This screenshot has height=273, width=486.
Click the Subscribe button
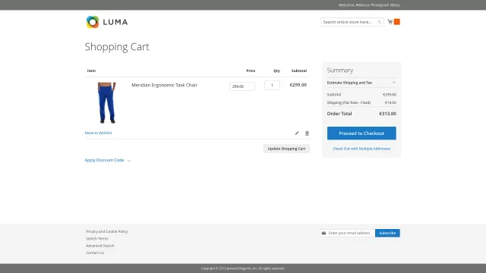(387, 233)
